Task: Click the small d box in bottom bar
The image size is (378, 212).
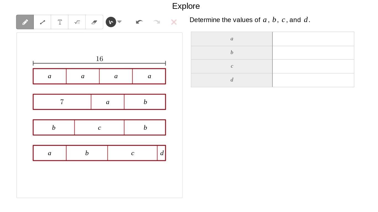Action: pos(162,153)
